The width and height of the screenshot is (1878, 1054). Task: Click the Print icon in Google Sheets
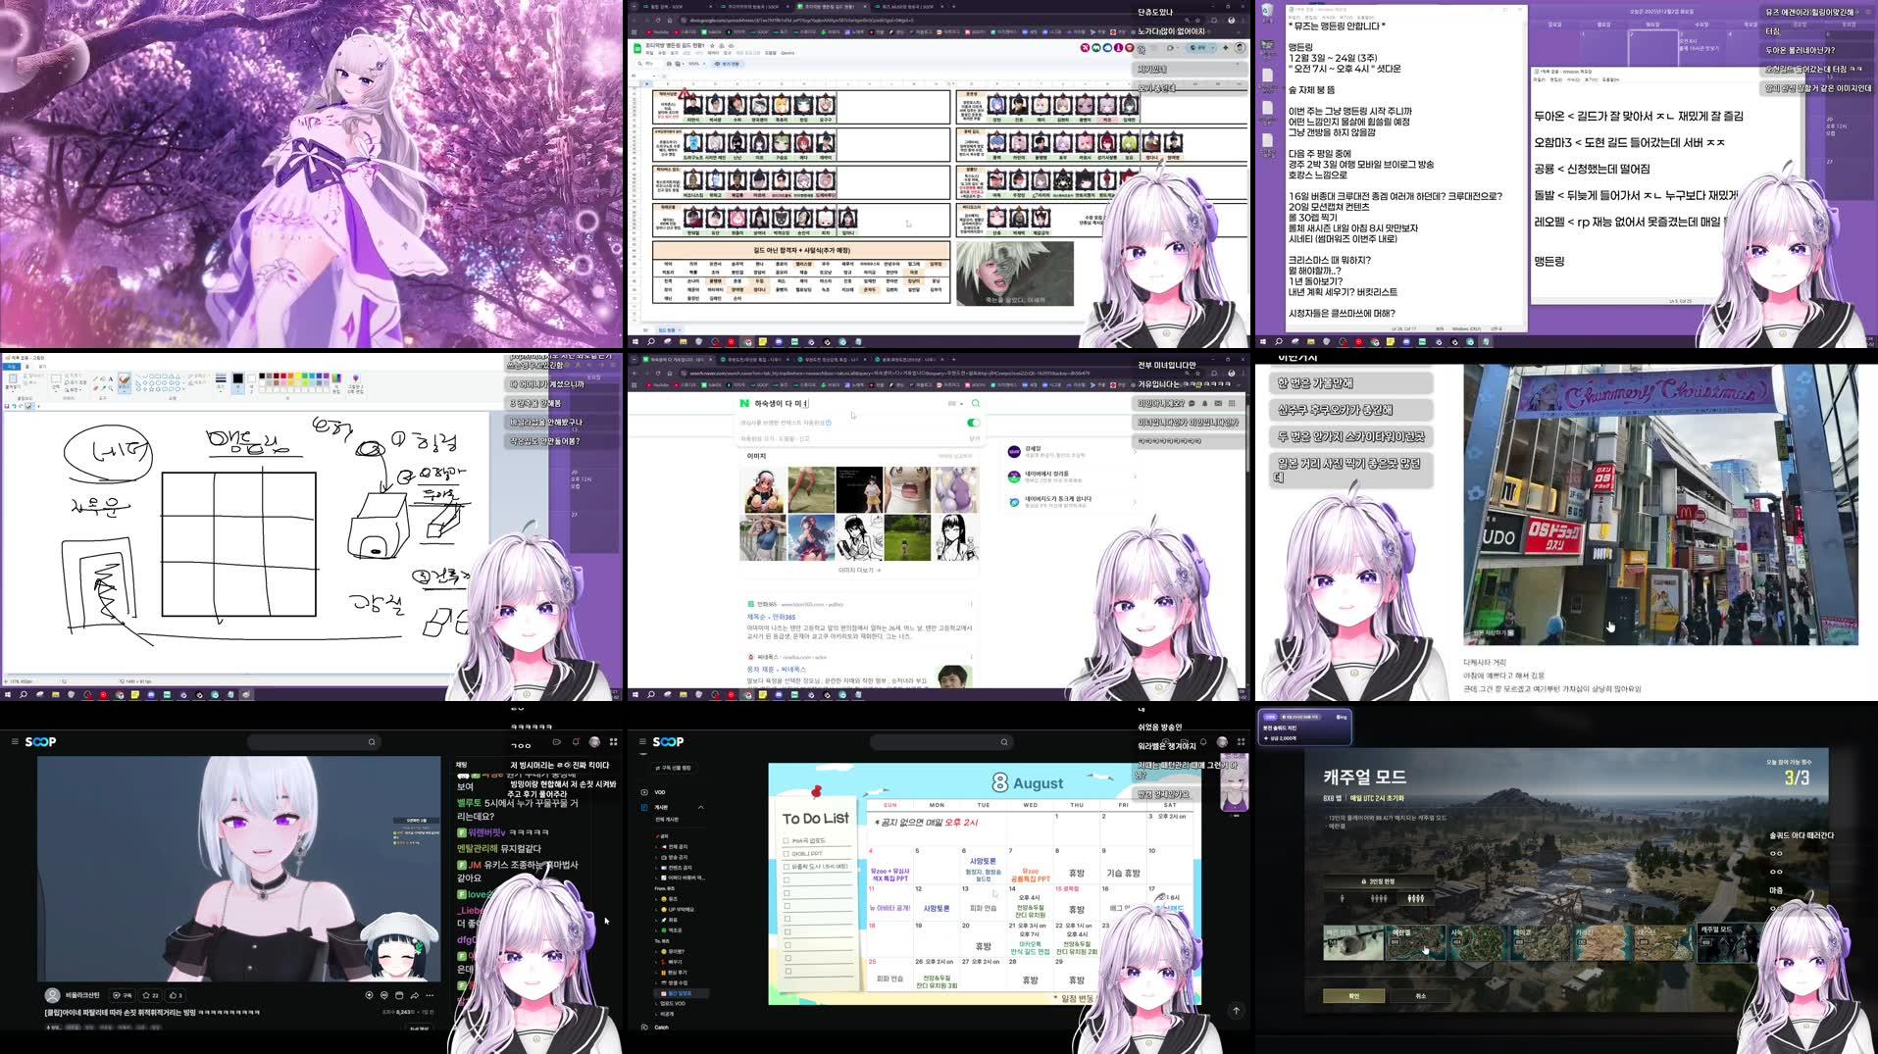coord(669,64)
